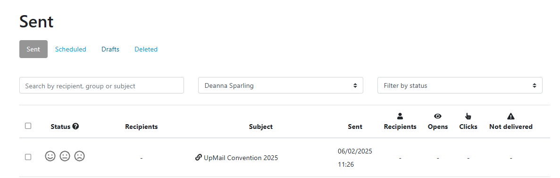Switch to the Scheduled tab

[x=71, y=49]
